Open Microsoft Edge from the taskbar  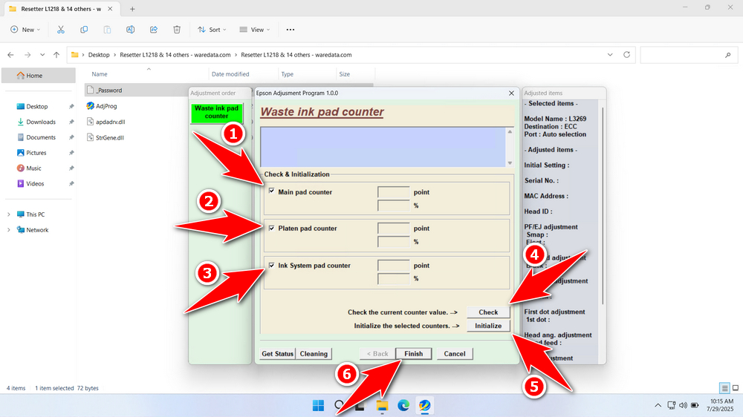click(403, 406)
